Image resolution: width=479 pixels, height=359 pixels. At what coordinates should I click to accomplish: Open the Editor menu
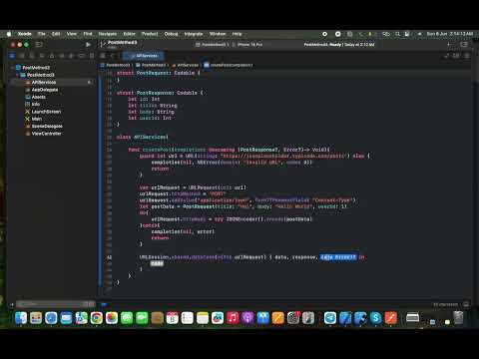click(x=130, y=34)
